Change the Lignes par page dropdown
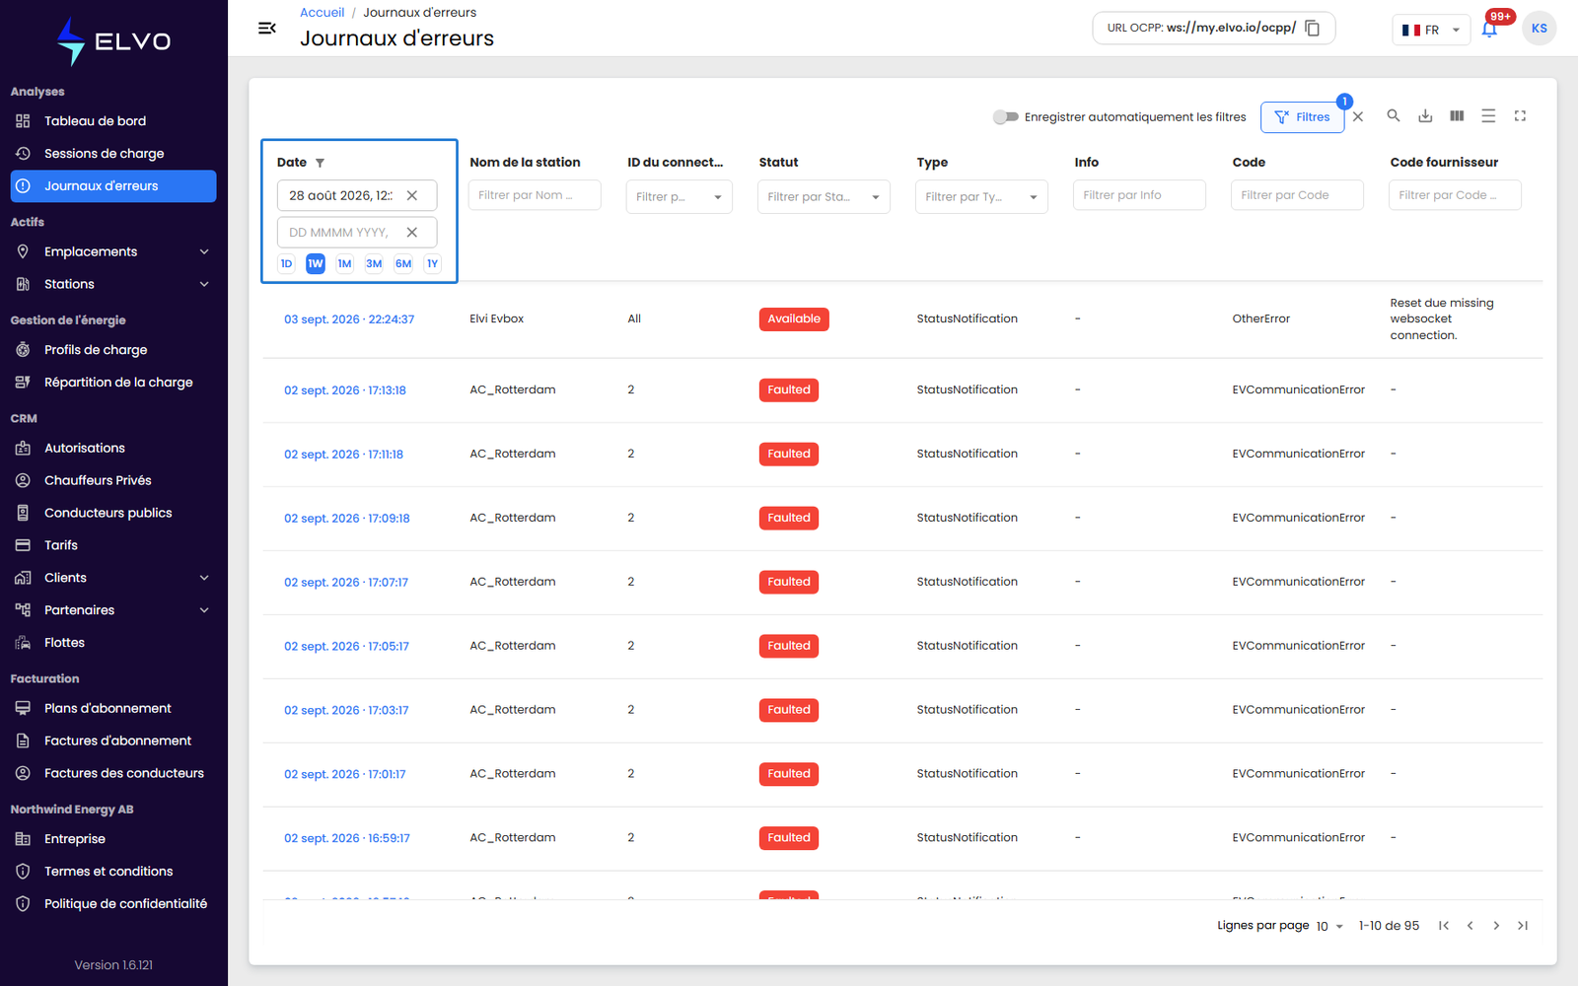The height and width of the screenshot is (986, 1578). (x=1329, y=926)
